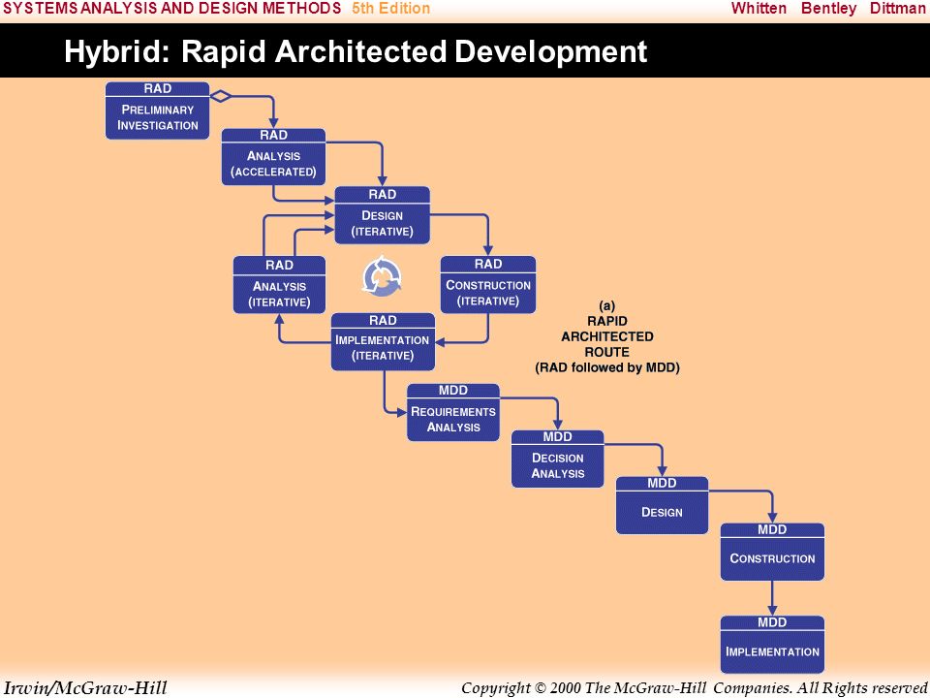Screen dimensions: 930x698
Task: Click the MDD Design box
Action: [662, 505]
